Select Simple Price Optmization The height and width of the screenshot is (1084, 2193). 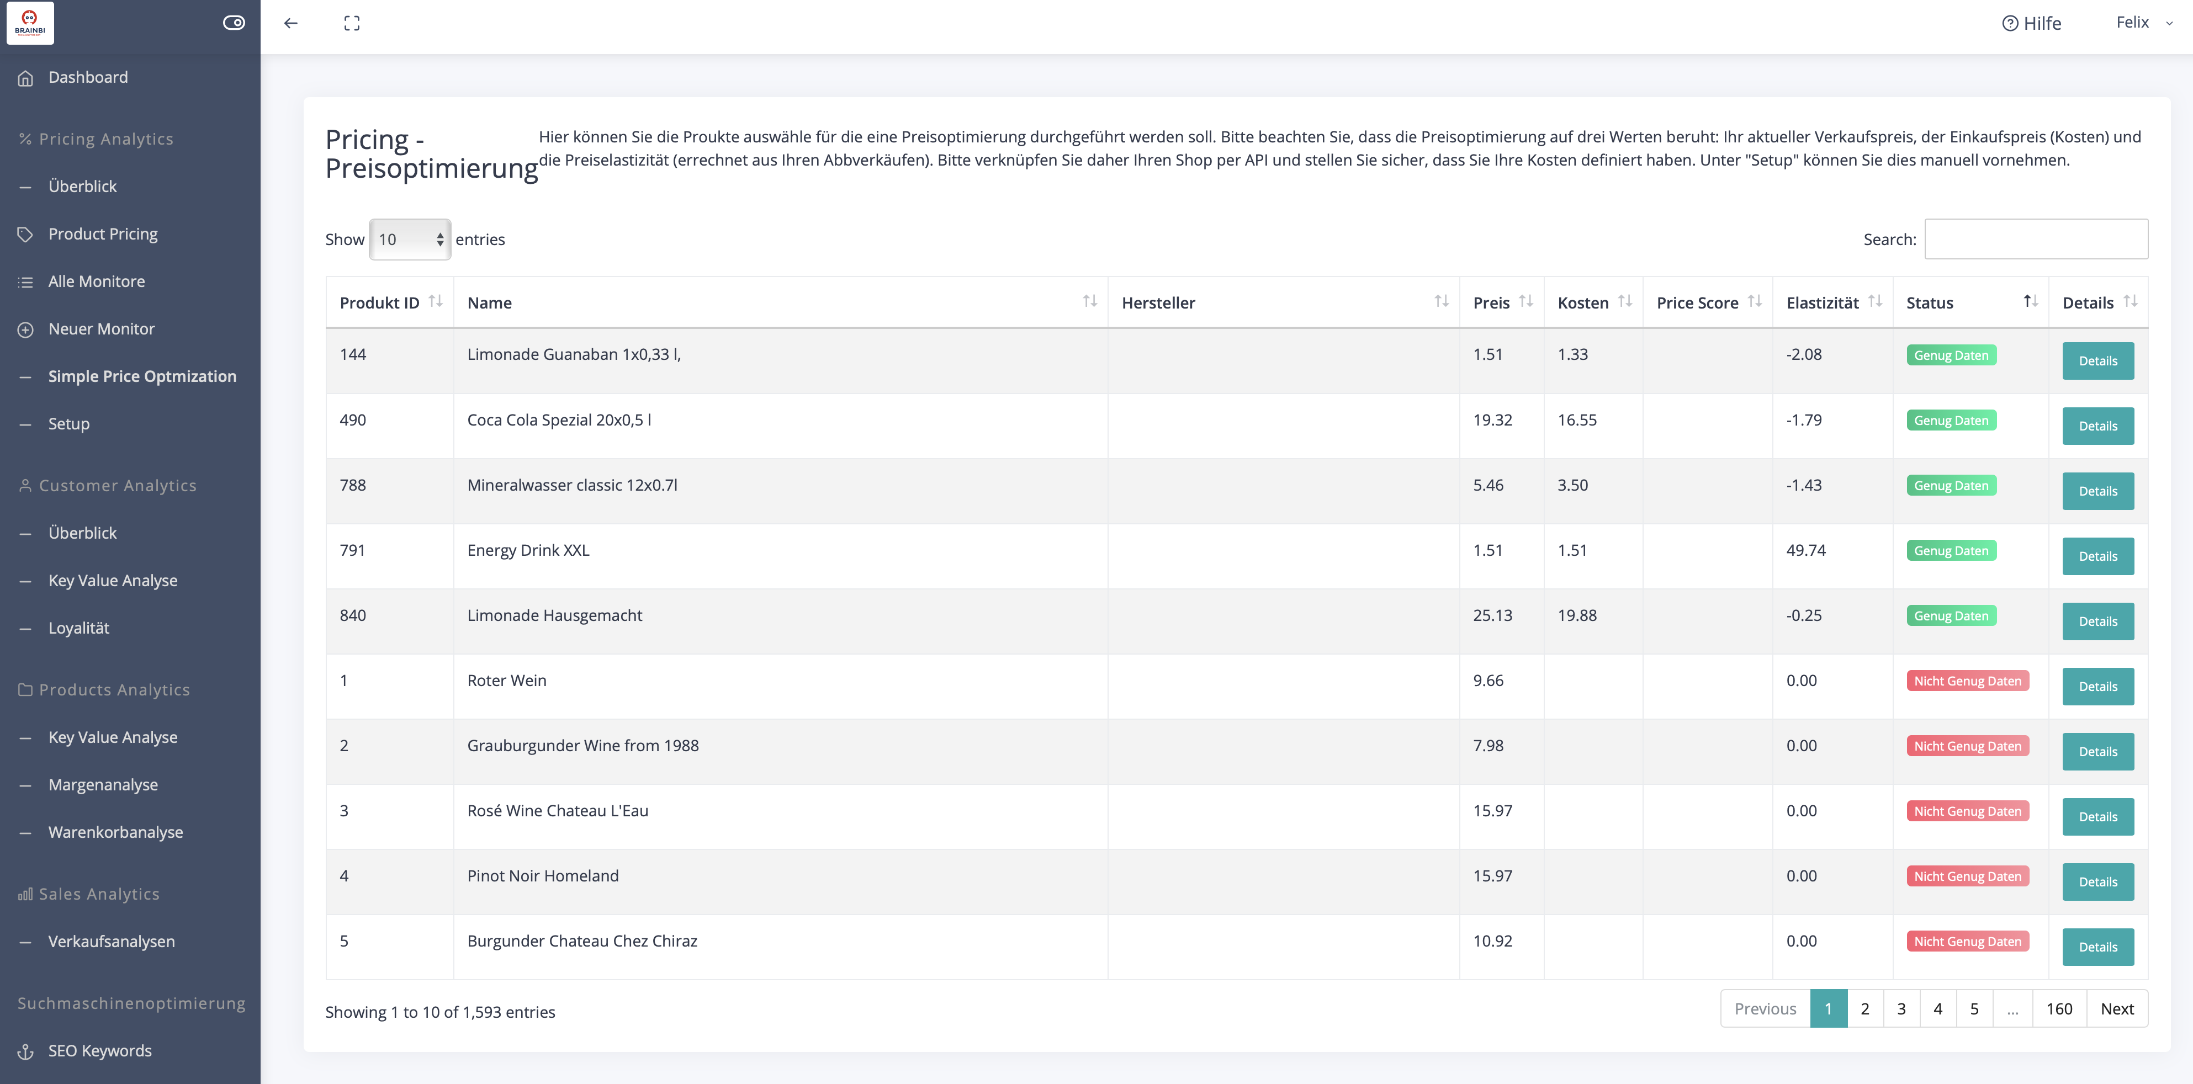[142, 376]
